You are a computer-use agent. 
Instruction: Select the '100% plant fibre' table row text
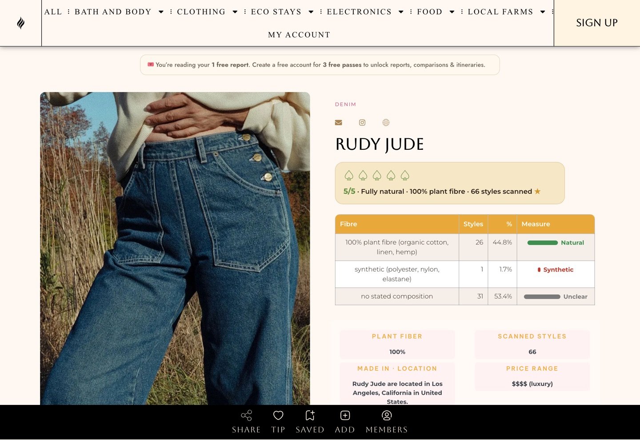(x=397, y=247)
